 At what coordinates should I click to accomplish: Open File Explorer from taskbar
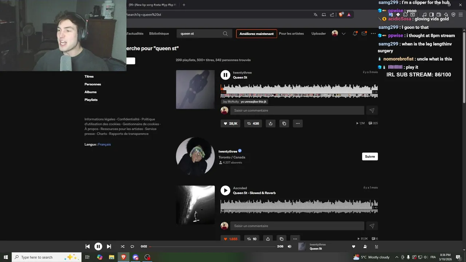pos(111,257)
